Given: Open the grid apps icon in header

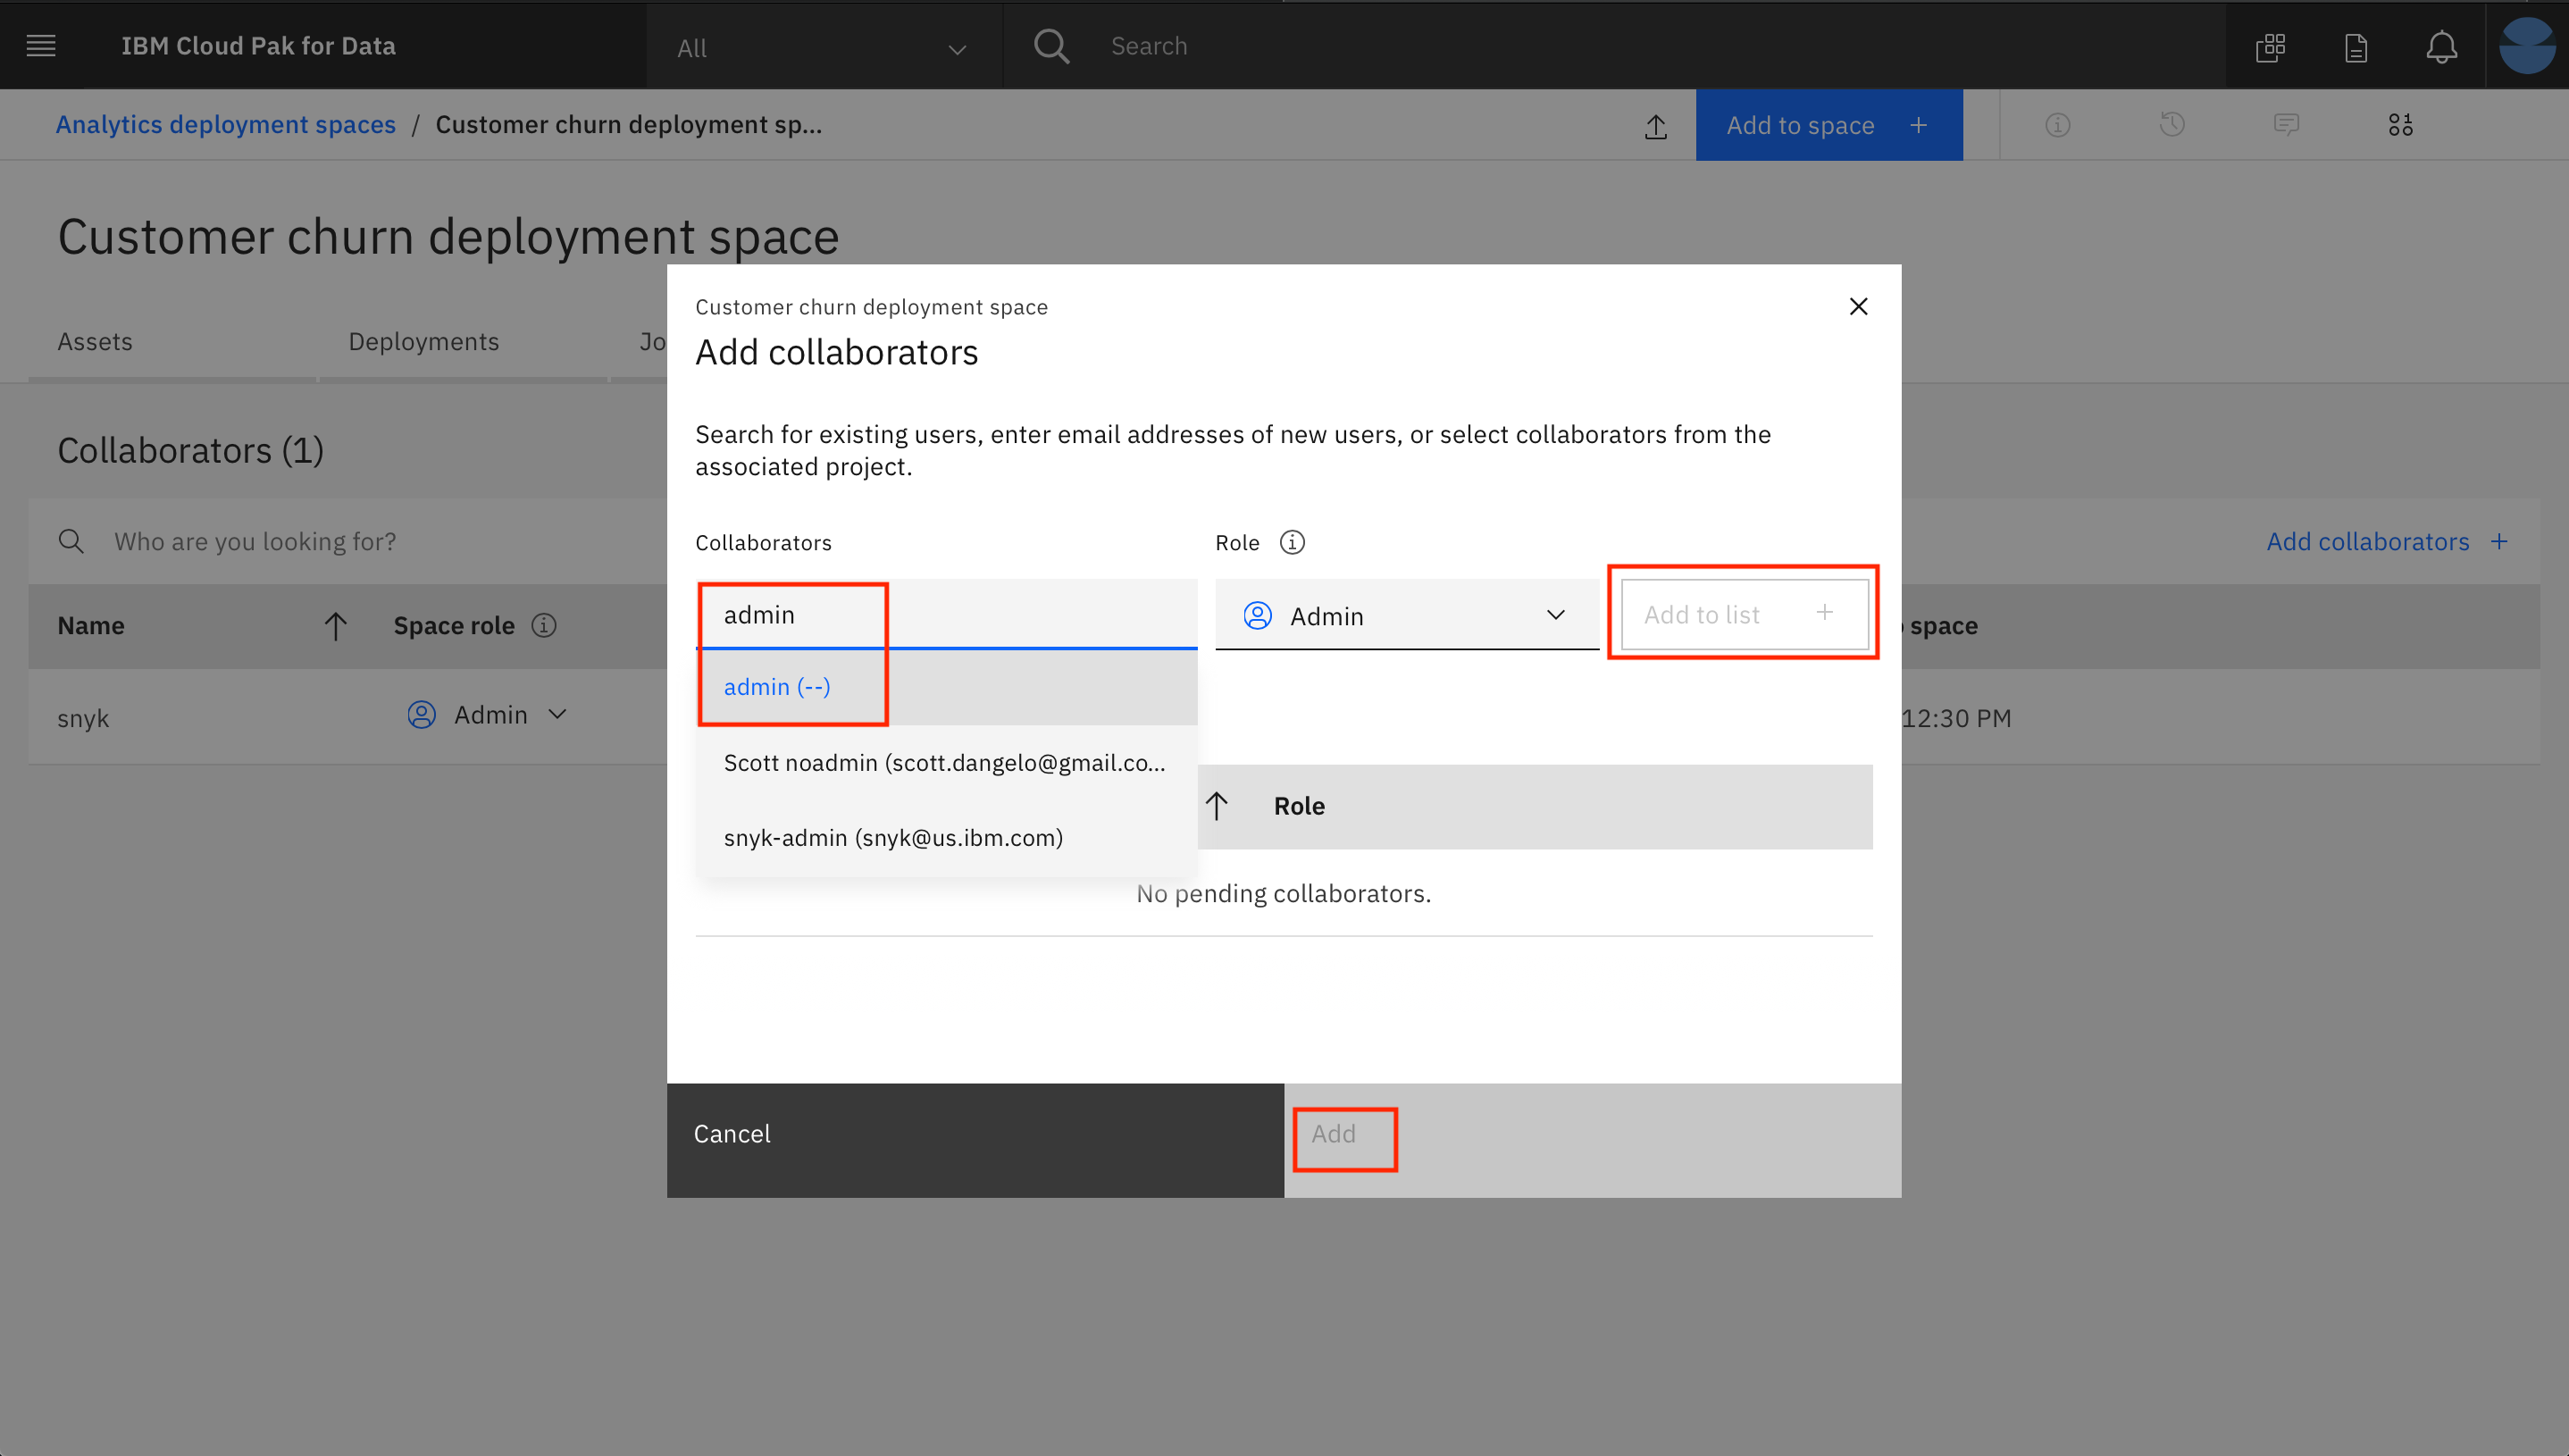Looking at the screenshot, I should (2270, 47).
